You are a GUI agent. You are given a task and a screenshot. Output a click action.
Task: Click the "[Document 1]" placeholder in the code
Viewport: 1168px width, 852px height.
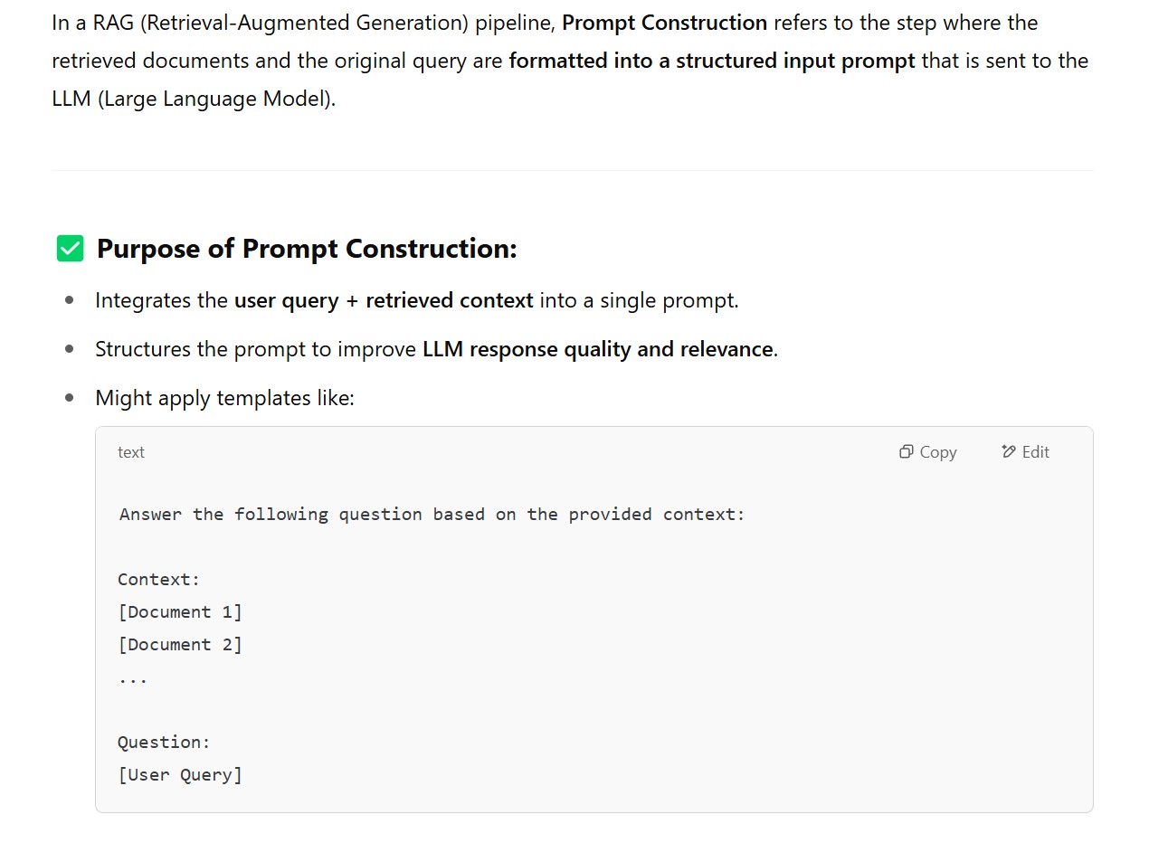(180, 612)
